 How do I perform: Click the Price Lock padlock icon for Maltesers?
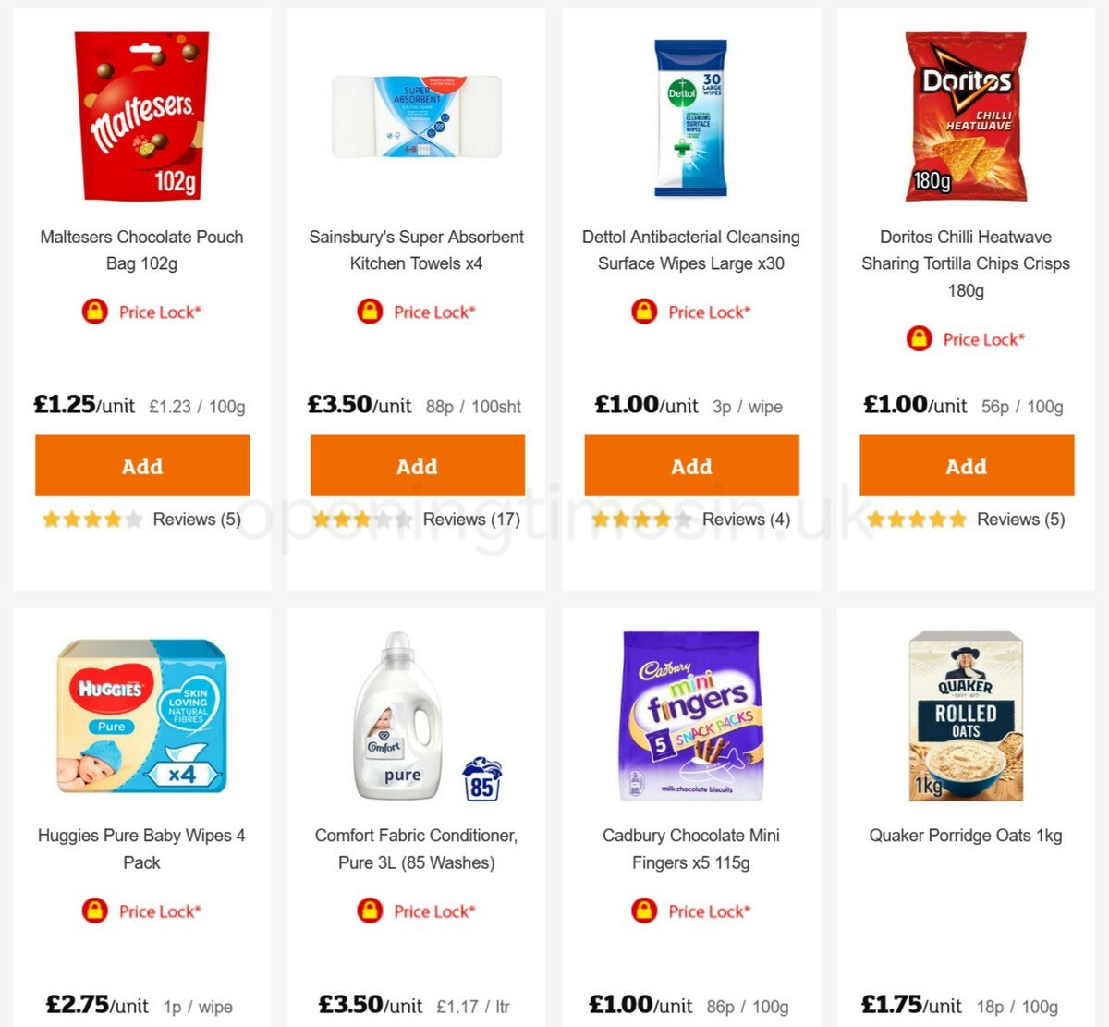click(x=93, y=312)
